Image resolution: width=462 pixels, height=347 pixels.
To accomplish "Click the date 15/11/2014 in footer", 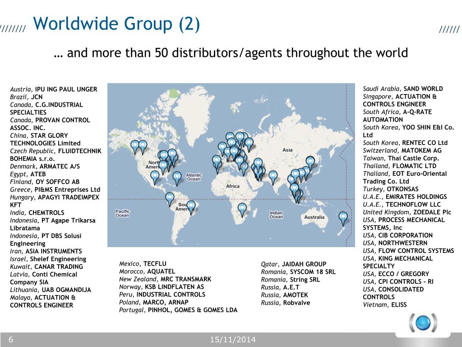I will click(x=233, y=340).
